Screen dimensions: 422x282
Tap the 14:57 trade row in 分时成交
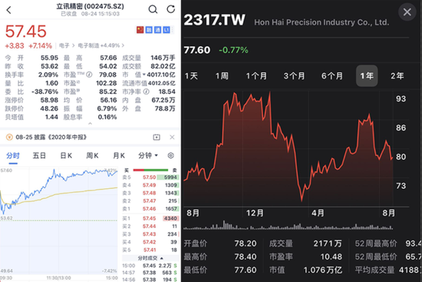pos(150,273)
